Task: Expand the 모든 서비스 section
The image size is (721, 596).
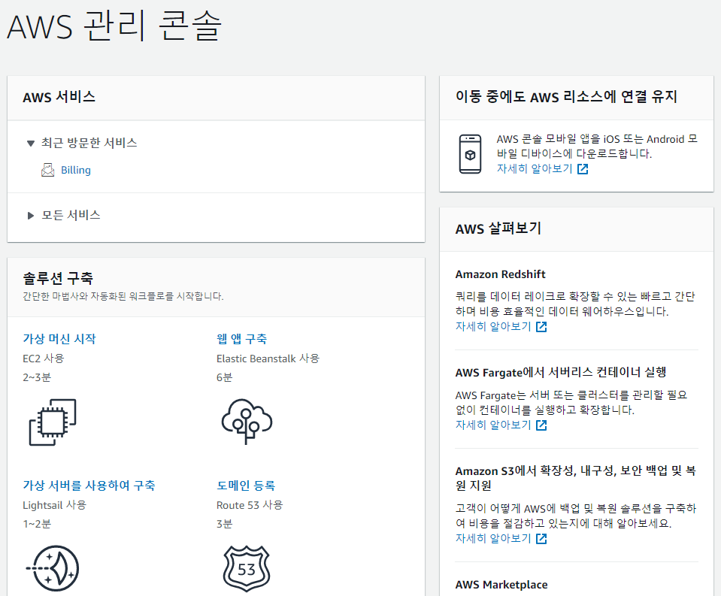Action: (31, 216)
